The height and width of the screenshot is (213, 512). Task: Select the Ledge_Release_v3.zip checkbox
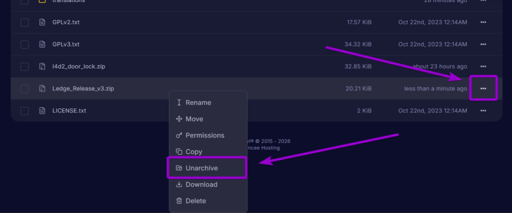pyautogui.click(x=24, y=88)
